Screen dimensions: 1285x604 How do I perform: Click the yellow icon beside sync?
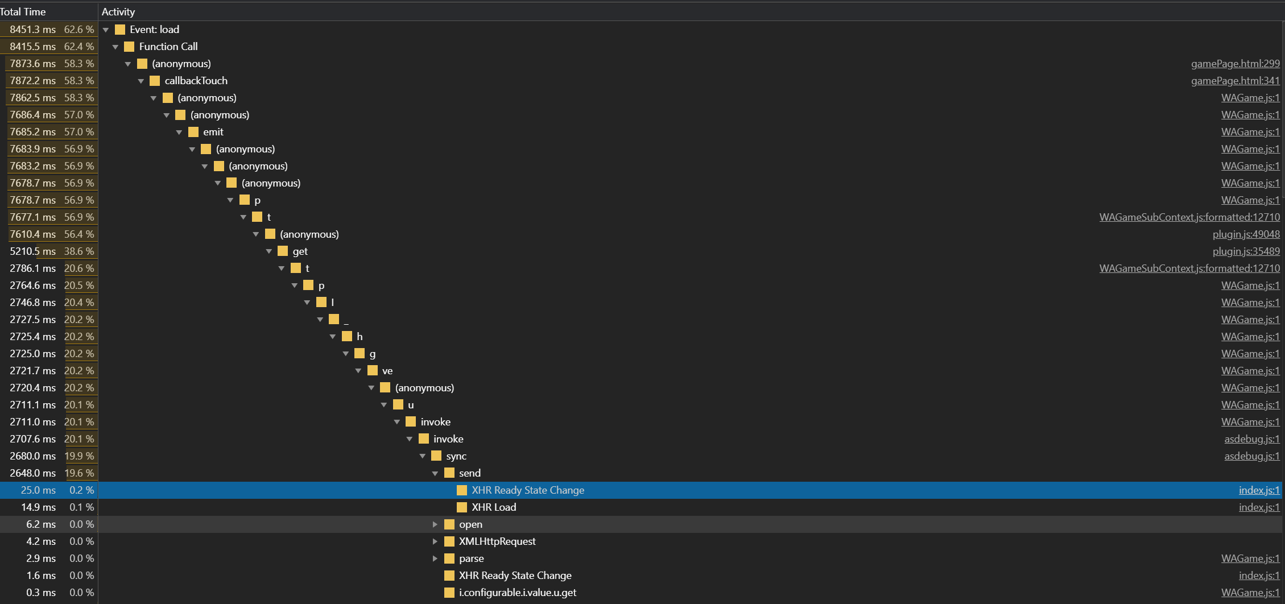coord(436,456)
